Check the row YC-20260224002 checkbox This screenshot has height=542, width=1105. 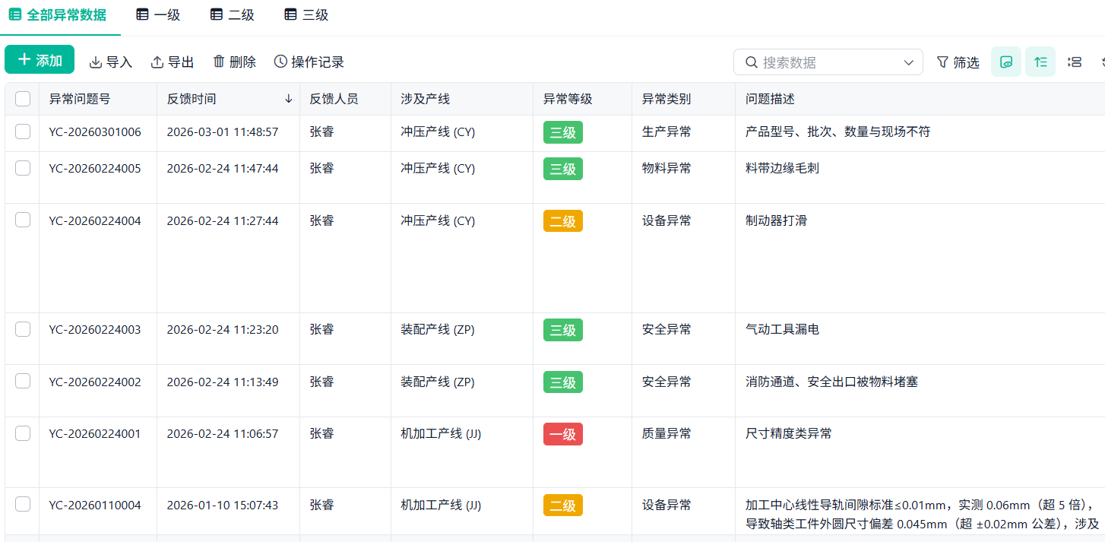point(23,381)
